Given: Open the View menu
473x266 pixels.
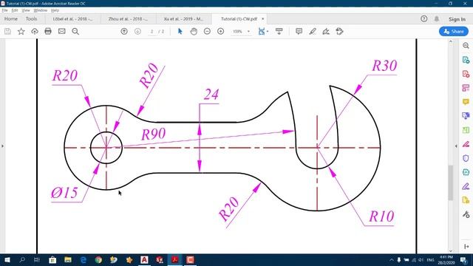Looking at the screenshot, I should pos(26,10).
